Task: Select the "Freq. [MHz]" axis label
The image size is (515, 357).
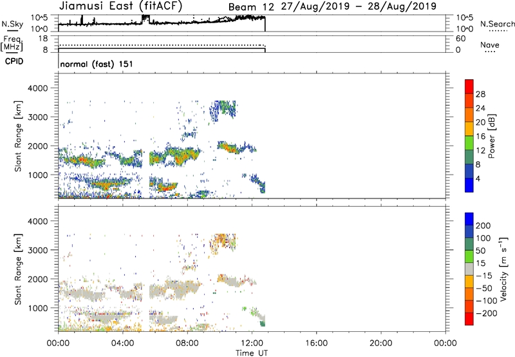Action: pyautogui.click(x=12, y=43)
